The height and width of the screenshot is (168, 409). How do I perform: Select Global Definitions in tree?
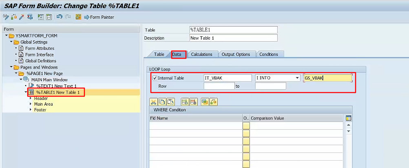41,61
